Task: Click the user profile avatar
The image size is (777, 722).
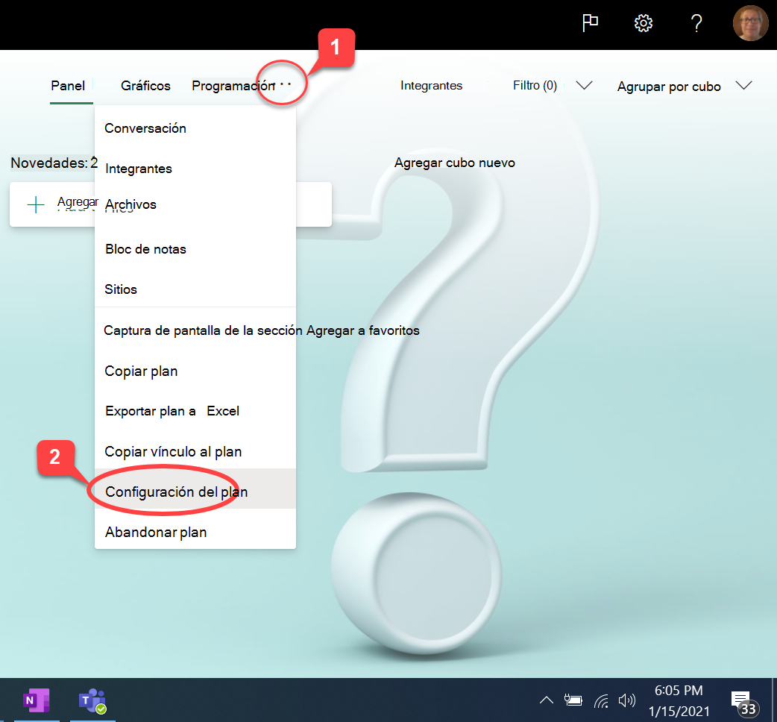Action: tap(750, 23)
